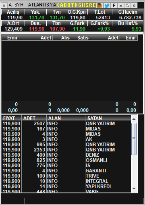Click the yellow S shortcut letter
This screenshot has height=205, width=145.
[x=87, y=5]
